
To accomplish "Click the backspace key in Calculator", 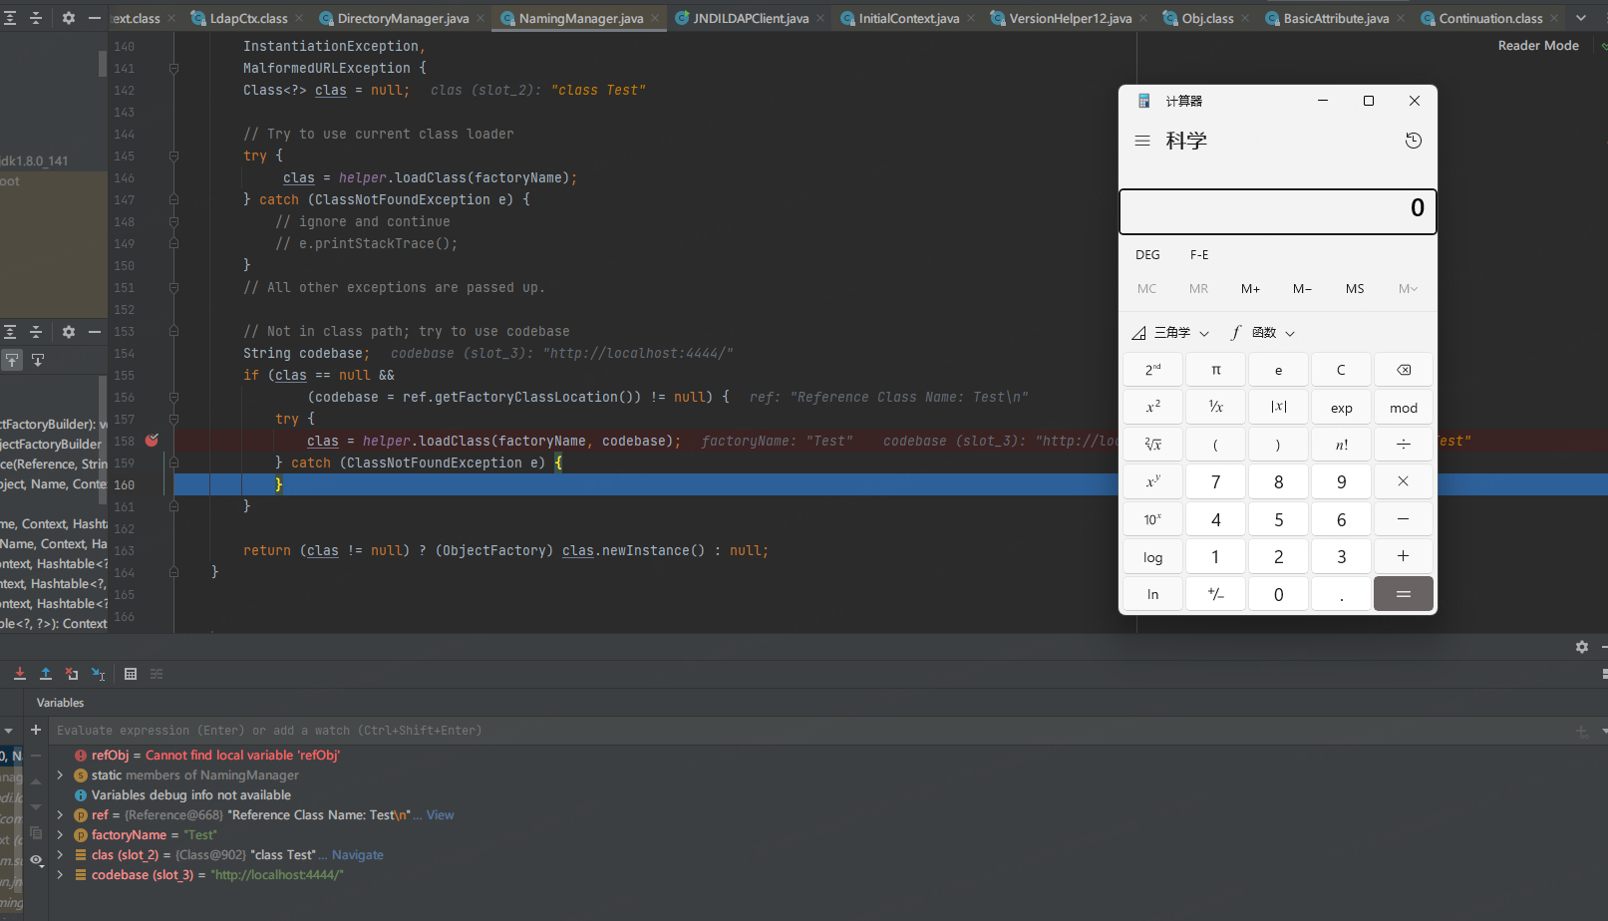I will click(1404, 370).
